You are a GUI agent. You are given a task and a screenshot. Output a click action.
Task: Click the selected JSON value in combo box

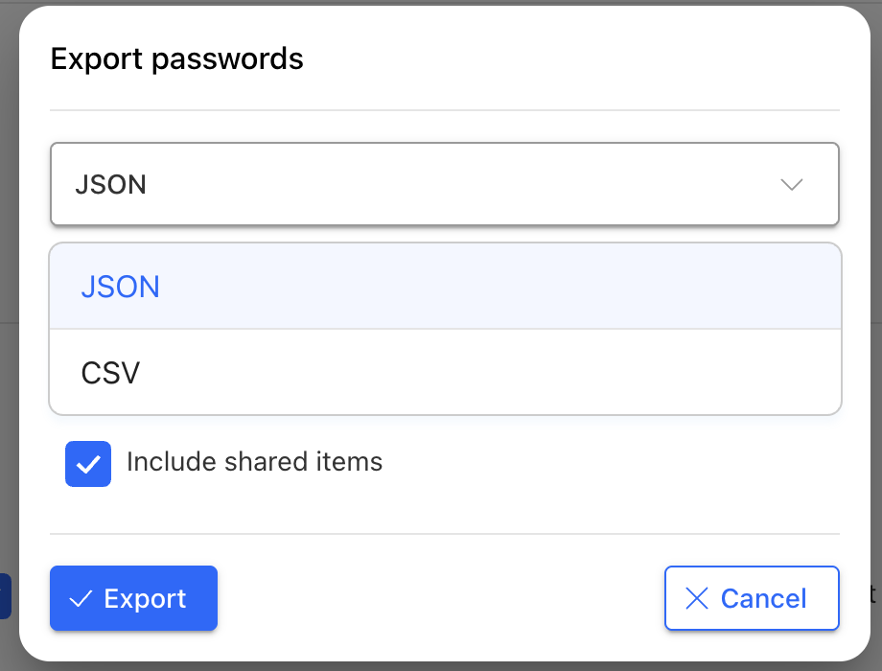[x=111, y=184]
